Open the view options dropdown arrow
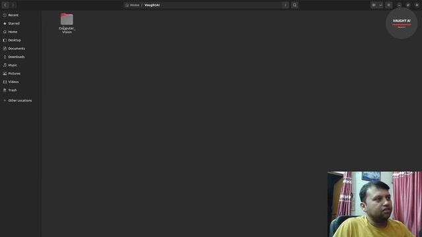The width and height of the screenshot is (422, 237). 380,5
